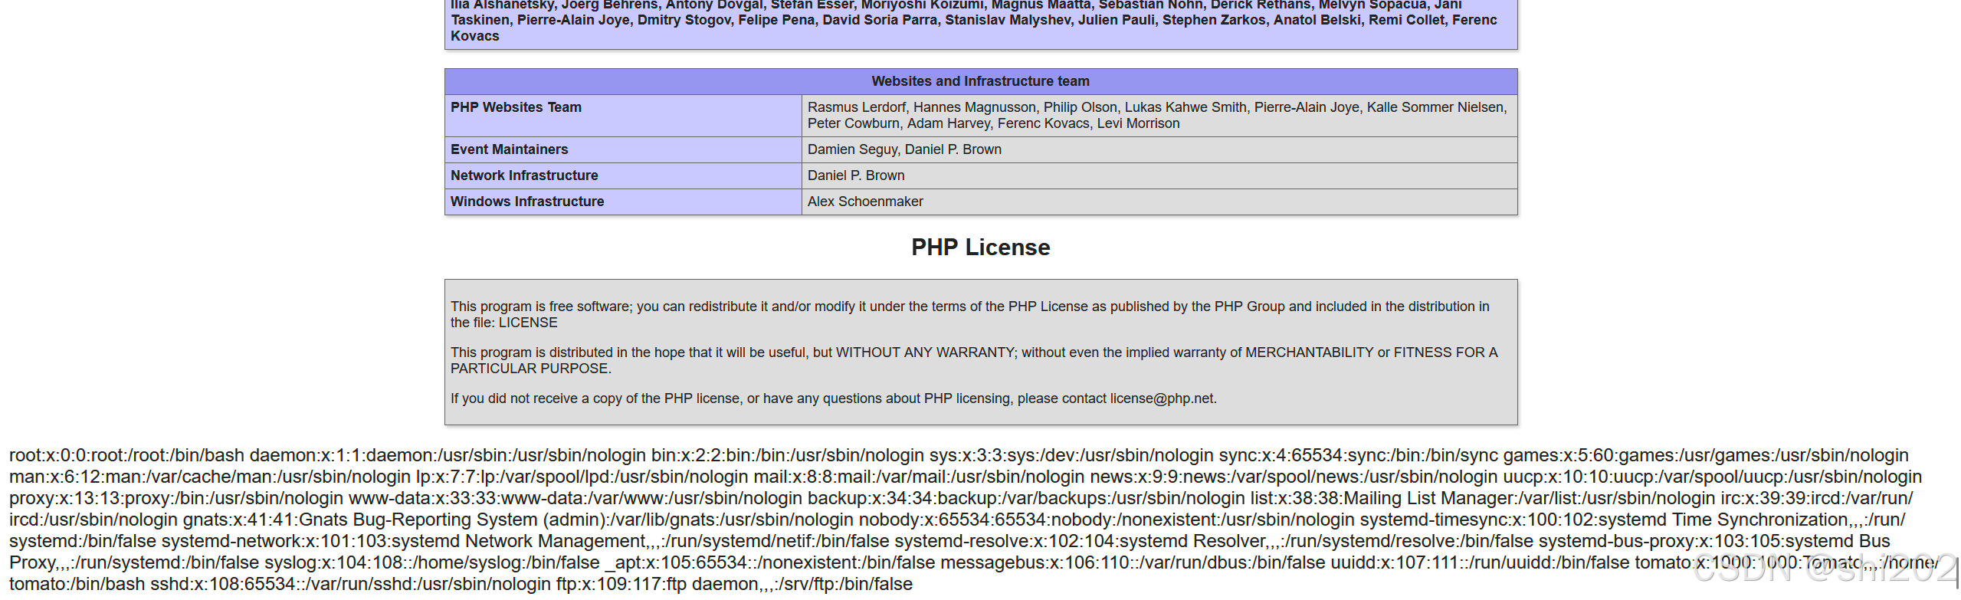Click the 'messagebus:x:106:110' passwd entry

tap(1133, 562)
